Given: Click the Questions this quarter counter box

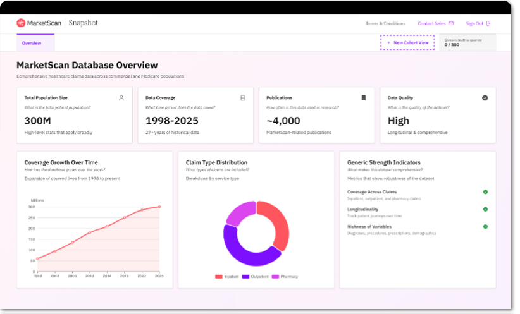Looking at the screenshot, I should 468,42.
